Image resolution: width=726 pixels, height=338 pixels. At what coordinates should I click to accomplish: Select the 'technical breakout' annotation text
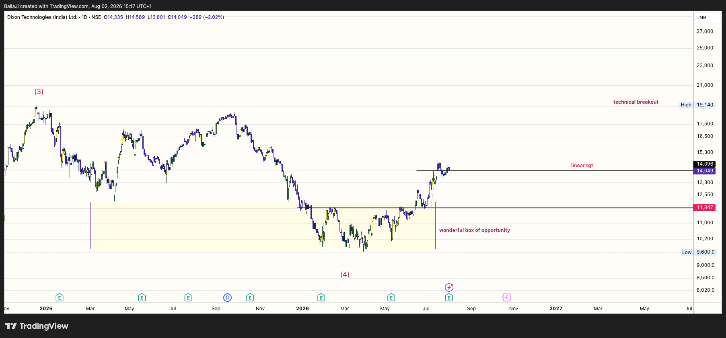pyautogui.click(x=636, y=102)
